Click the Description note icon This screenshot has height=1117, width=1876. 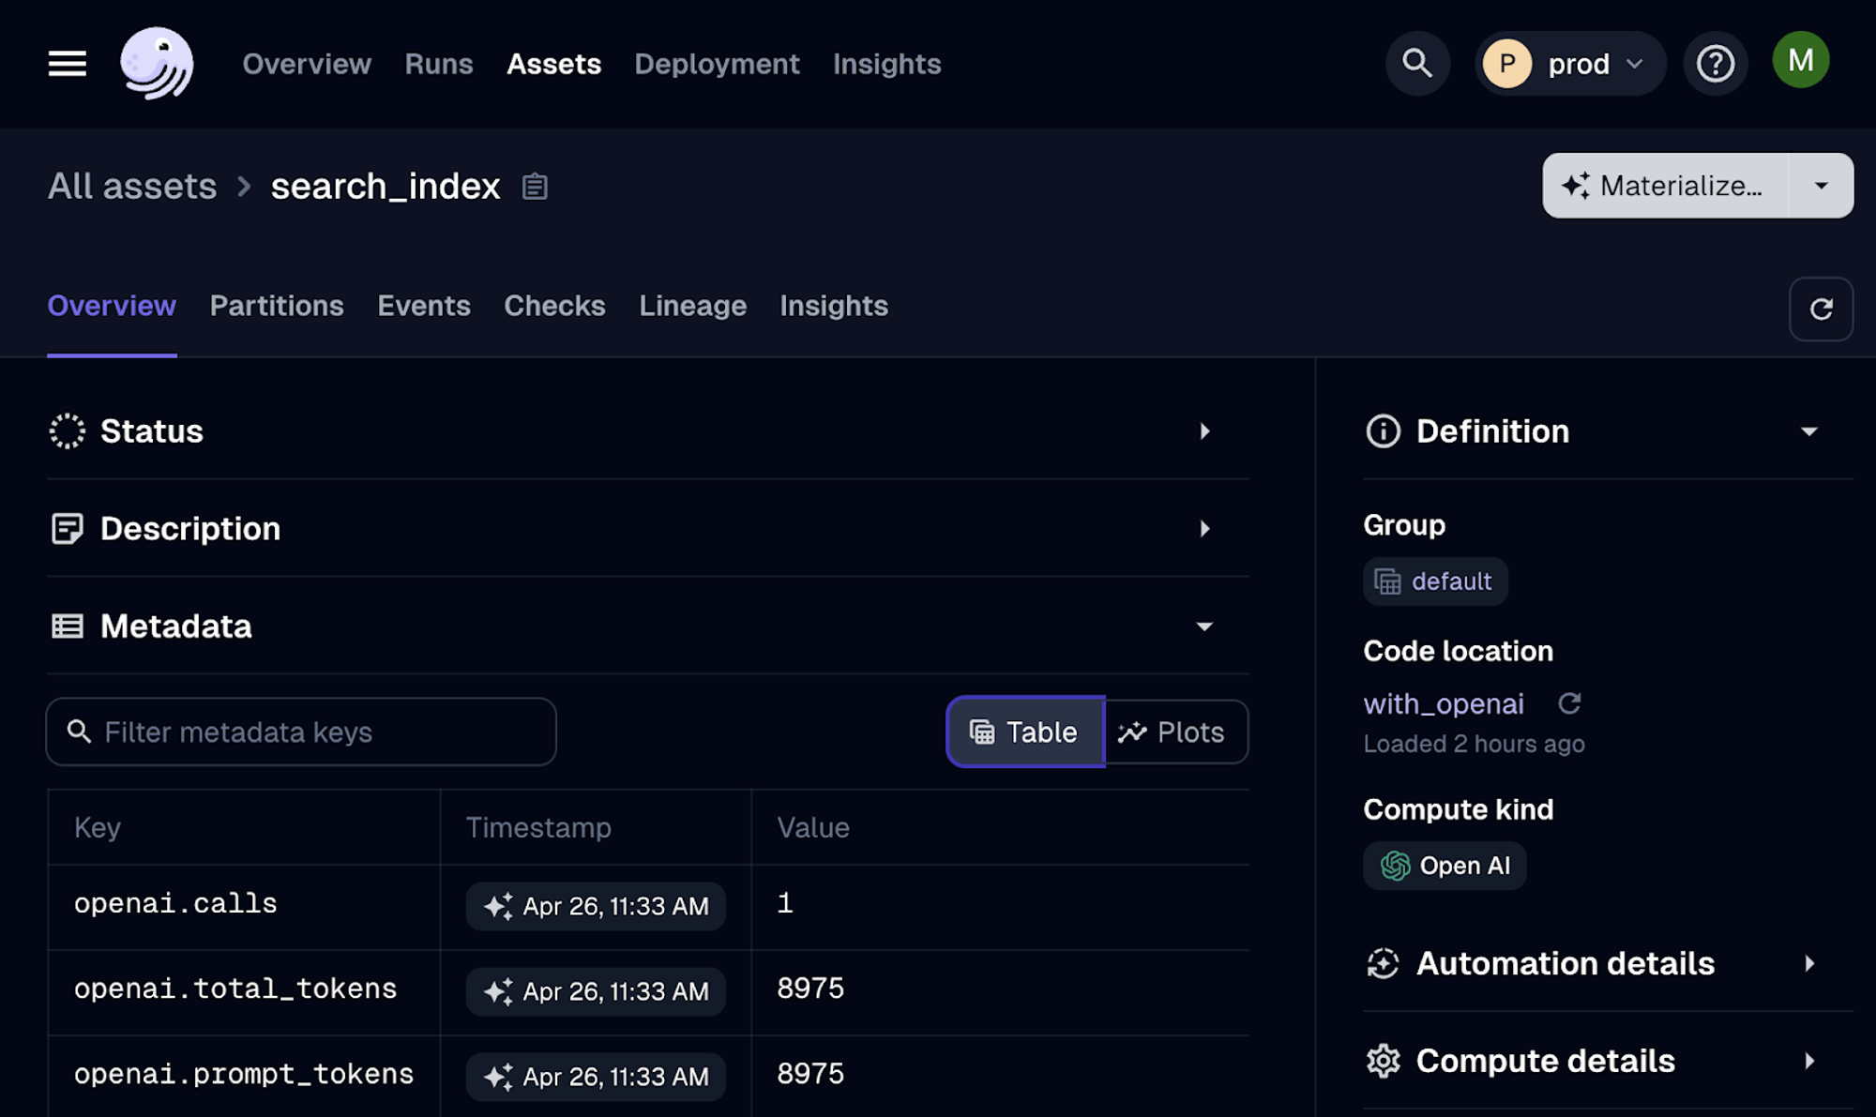coord(67,529)
